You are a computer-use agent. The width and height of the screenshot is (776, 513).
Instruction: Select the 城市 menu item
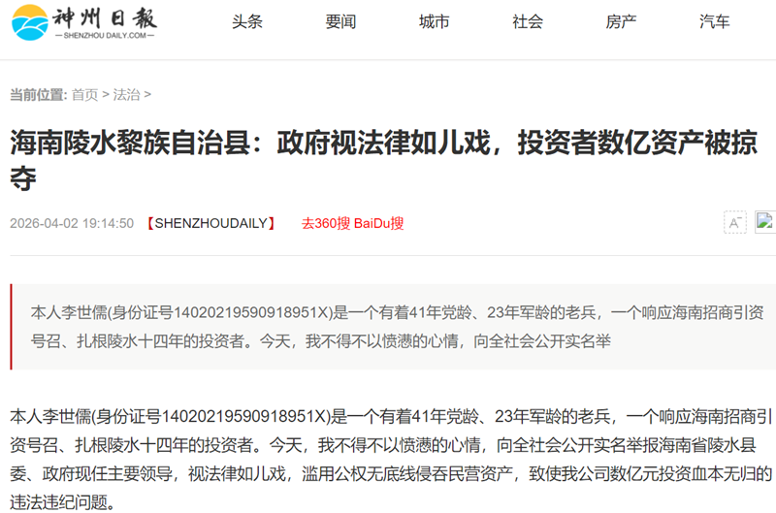click(434, 21)
